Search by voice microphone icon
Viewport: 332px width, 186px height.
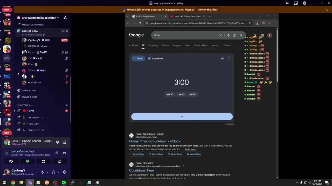[228, 35]
